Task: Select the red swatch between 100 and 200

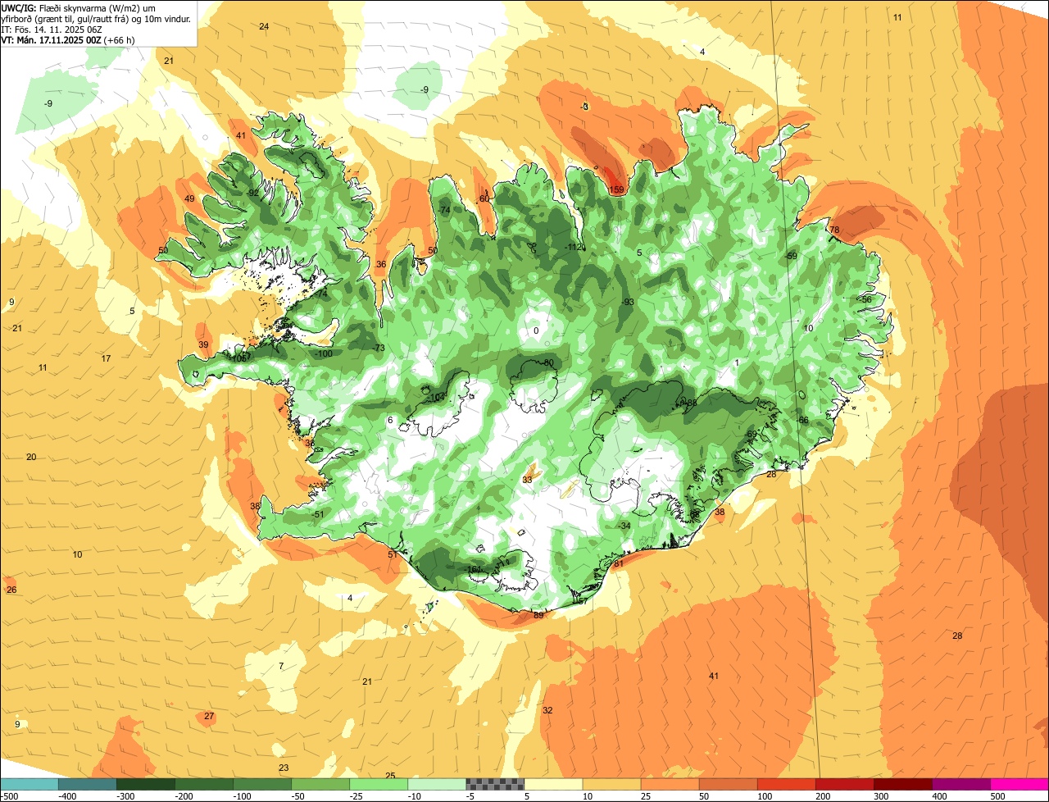Action: coord(787,784)
